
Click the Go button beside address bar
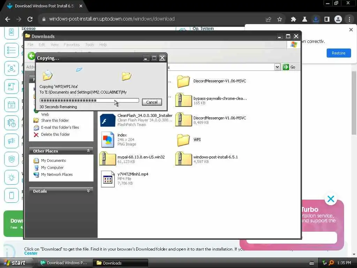[289, 67]
